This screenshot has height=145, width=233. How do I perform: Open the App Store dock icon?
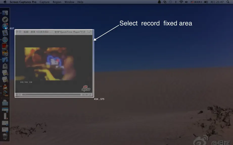pos(5,26)
